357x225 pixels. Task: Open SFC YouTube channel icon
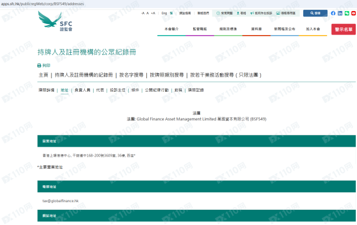353,13
